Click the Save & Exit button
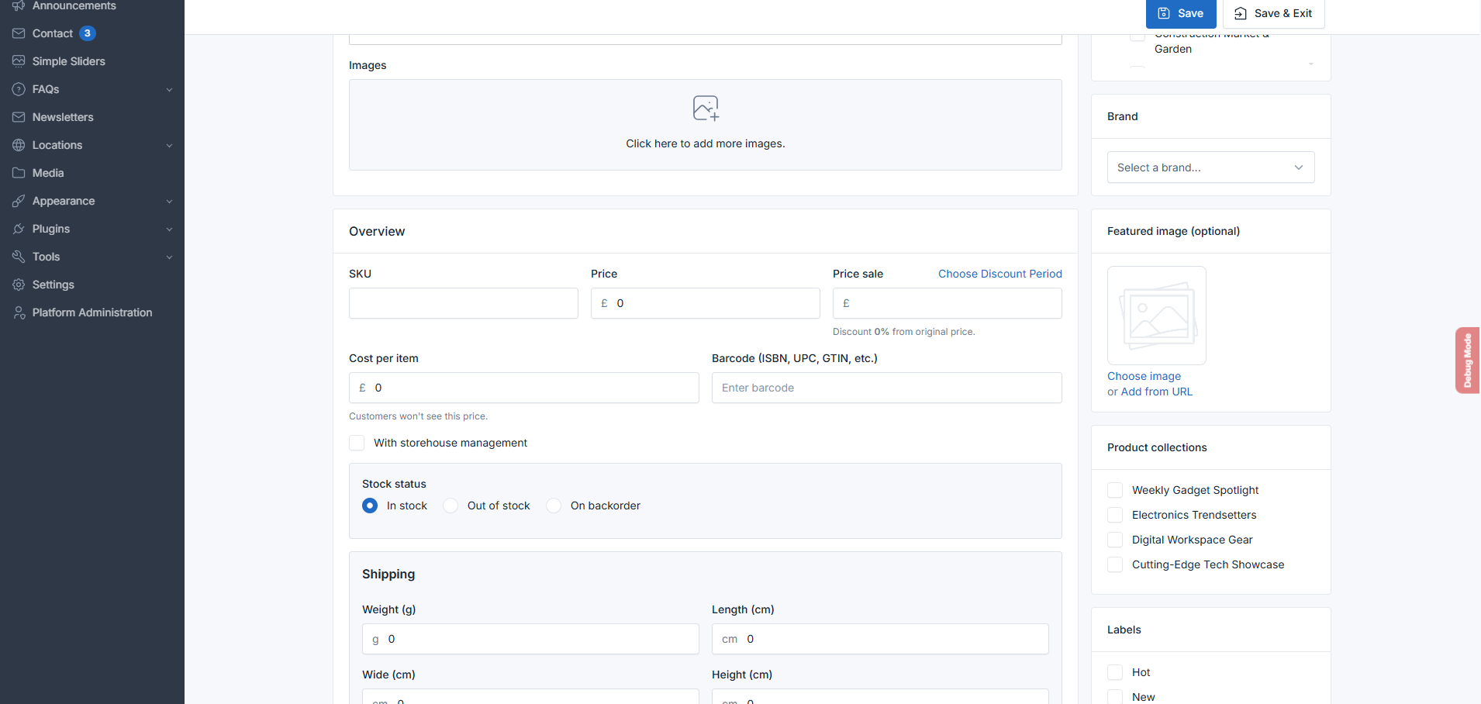Viewport: 1481px width, 704px height. [x=1273, y=13]
